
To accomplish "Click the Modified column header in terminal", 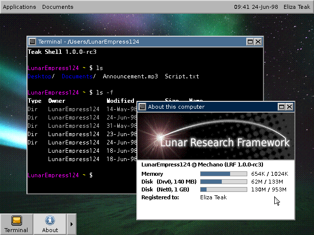I will pyautogui.click(x=120, y=101).
